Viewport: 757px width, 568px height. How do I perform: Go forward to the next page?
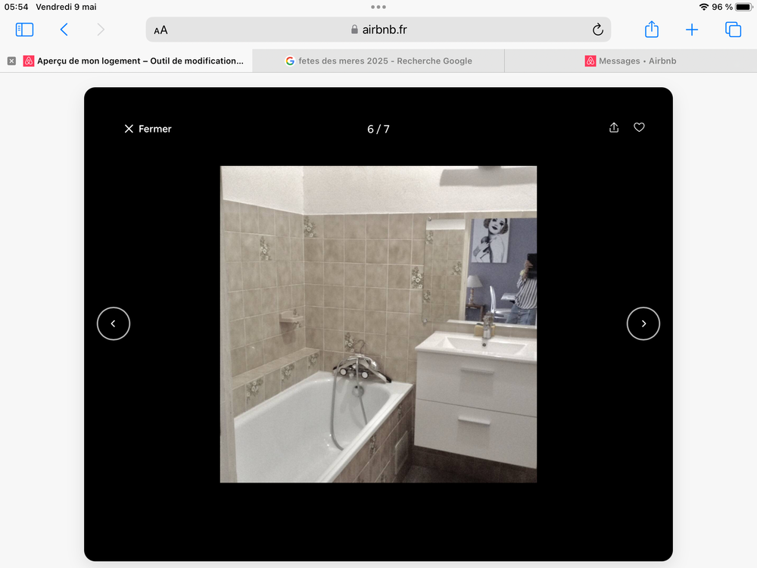[101, 30]
